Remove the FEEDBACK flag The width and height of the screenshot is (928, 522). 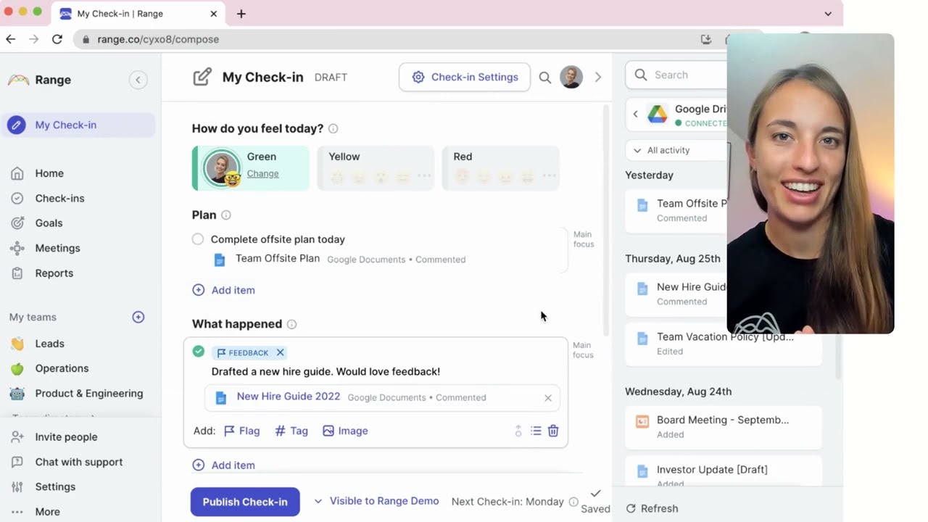click(x=280, y=352)
